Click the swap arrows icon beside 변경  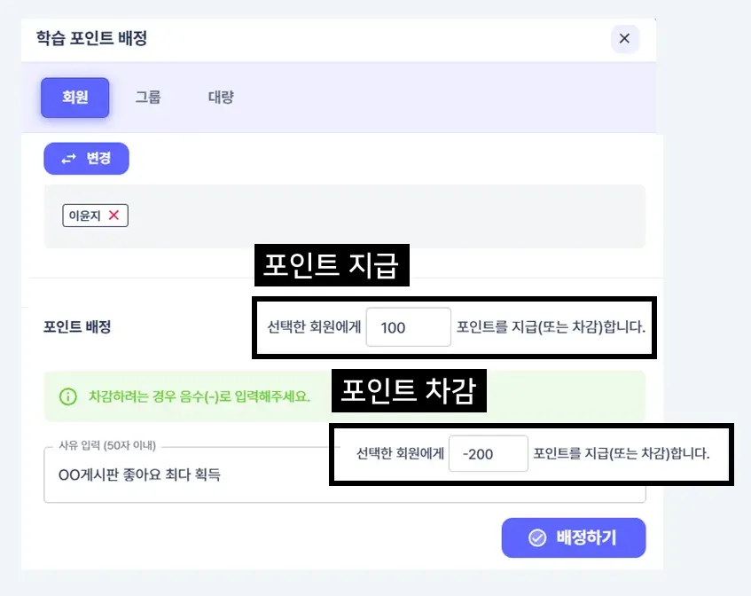click(69, 159)
